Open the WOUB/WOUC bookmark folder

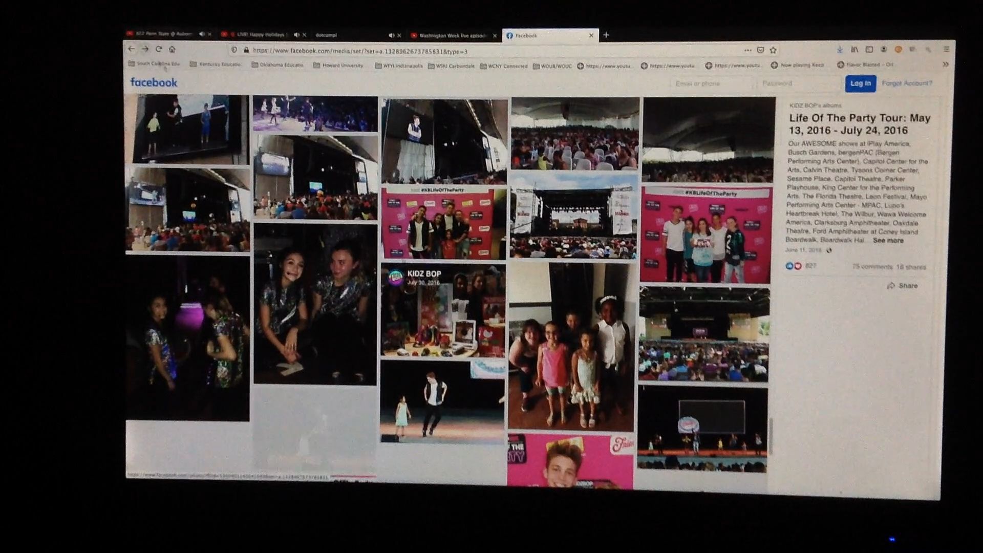(x=552, y=66)
